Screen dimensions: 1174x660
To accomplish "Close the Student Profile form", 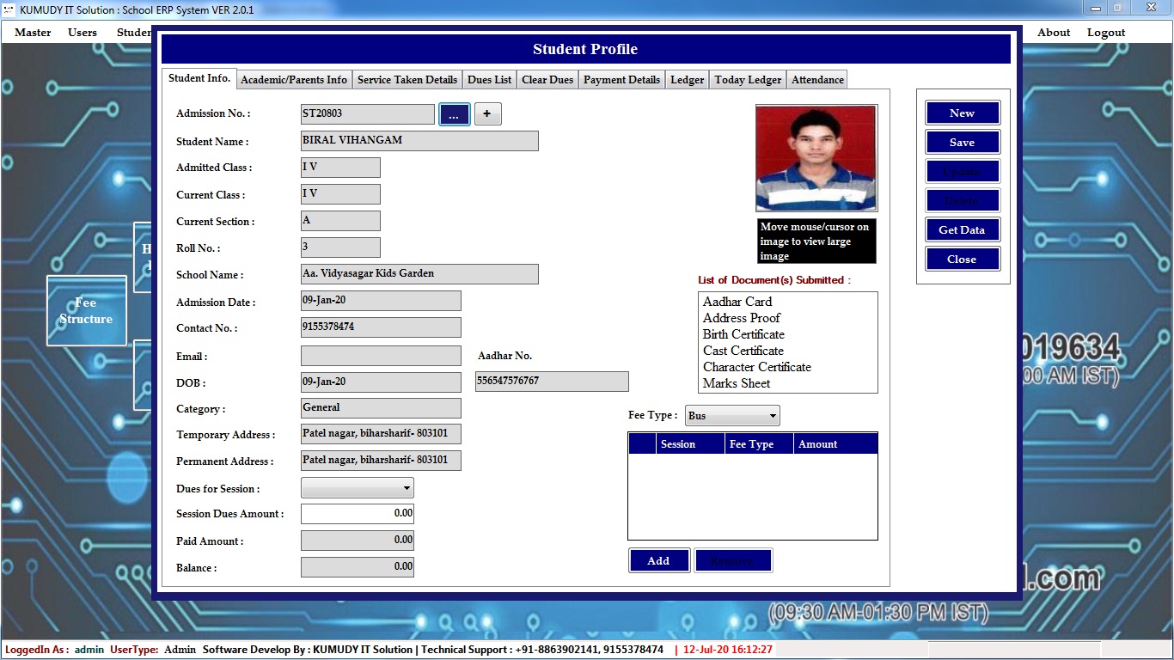I will [962, 260].
